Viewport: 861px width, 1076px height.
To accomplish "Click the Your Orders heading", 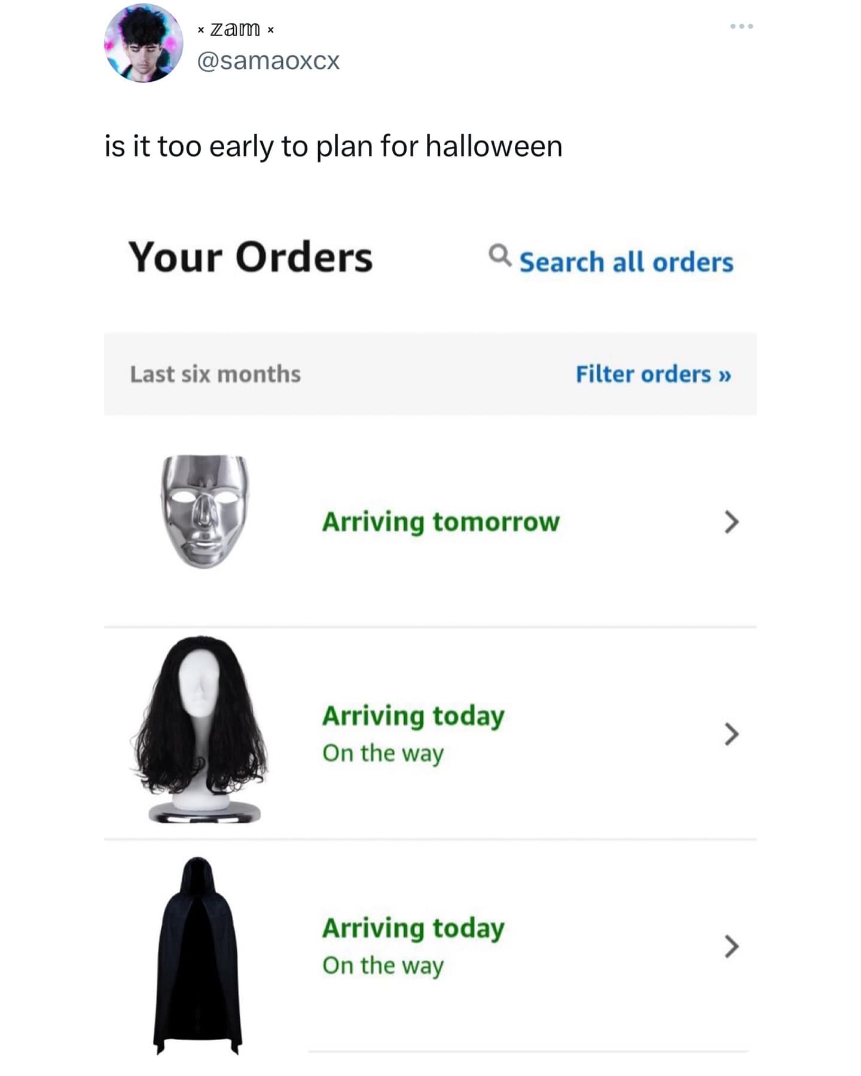I will pos(251,258).
